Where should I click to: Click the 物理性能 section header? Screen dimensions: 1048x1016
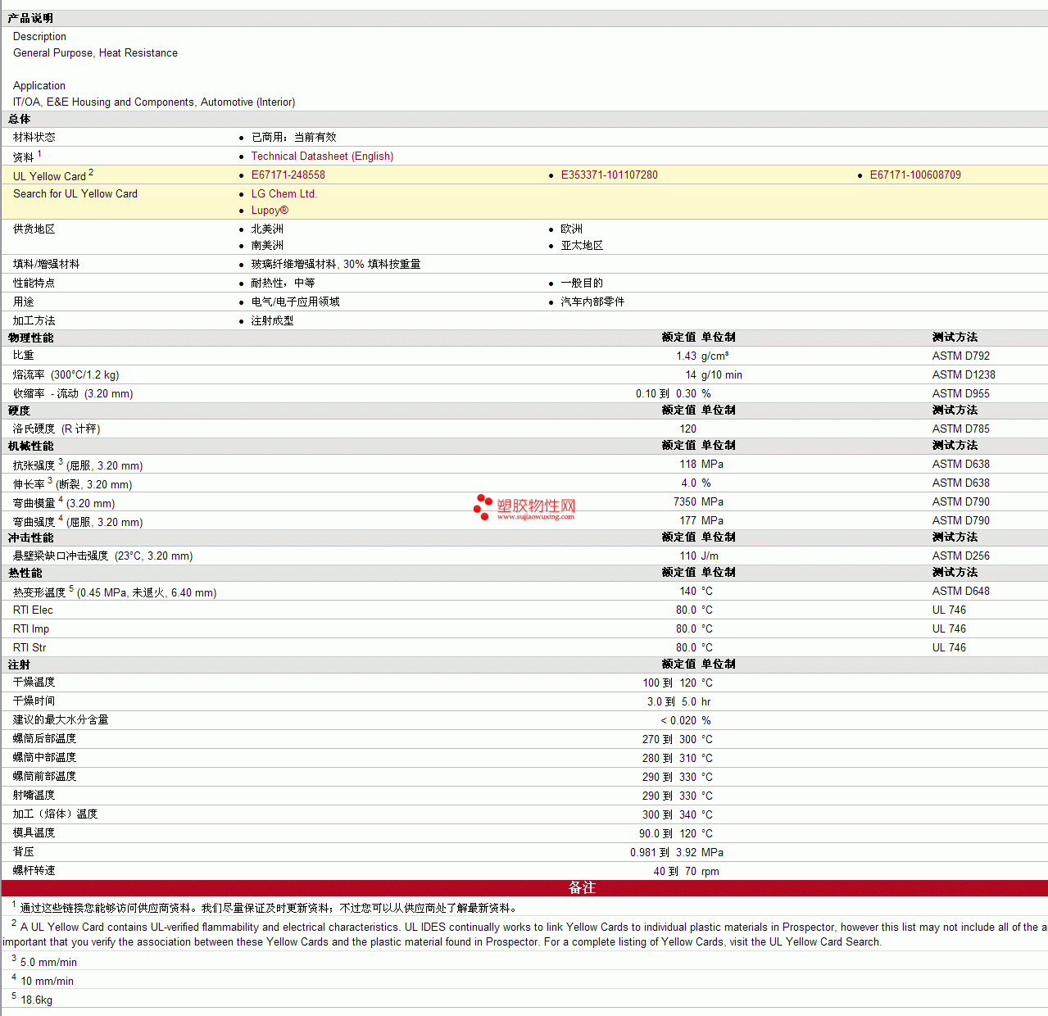click(x=30, y=338)
